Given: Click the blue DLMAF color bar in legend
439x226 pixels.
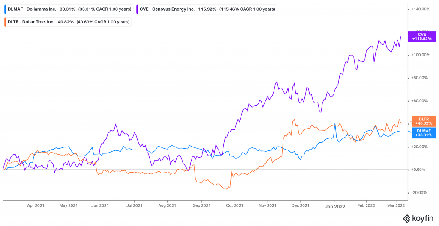Looking at the screenshot, I should tap(6, 9).
